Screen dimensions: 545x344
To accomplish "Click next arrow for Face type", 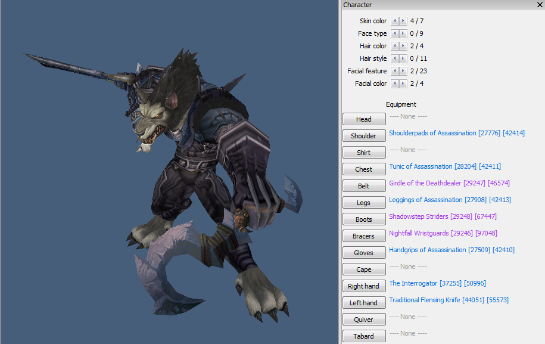I will click(x=403, y=33).
